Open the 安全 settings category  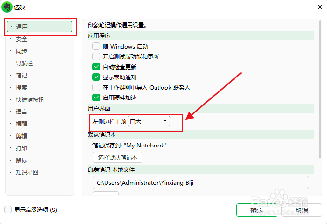[21, 39]
